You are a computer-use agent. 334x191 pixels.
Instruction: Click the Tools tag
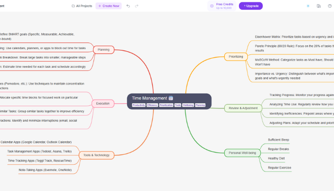177,105
